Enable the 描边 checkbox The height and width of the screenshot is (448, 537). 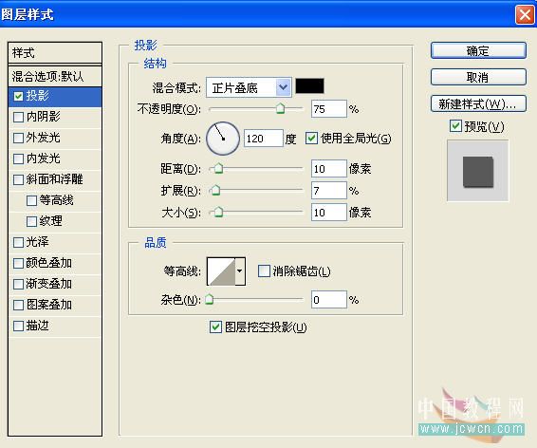tap(18, 327)
